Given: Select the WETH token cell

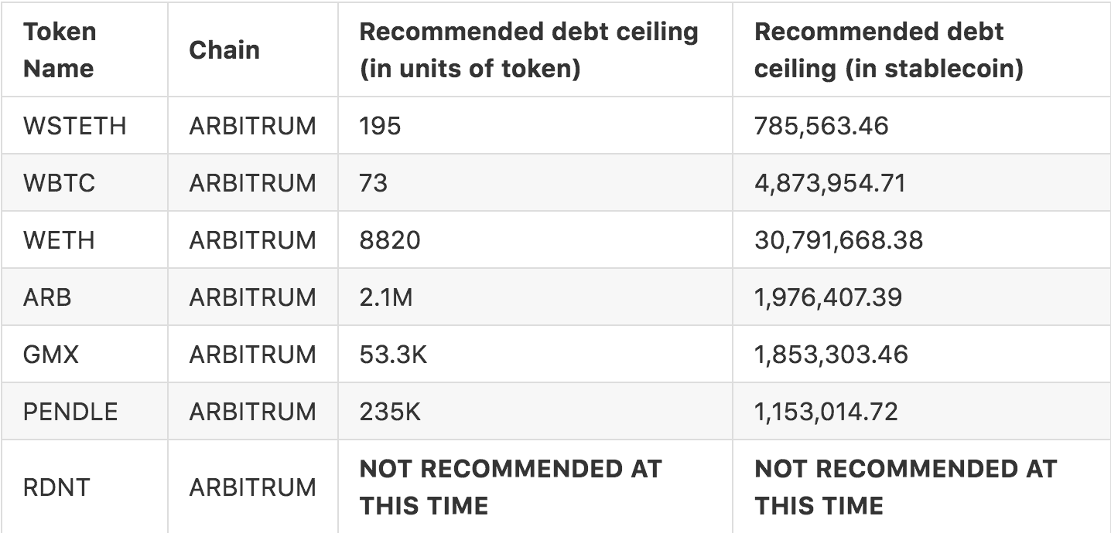Looking at the screenshot, I should click(x=59, y=240).
